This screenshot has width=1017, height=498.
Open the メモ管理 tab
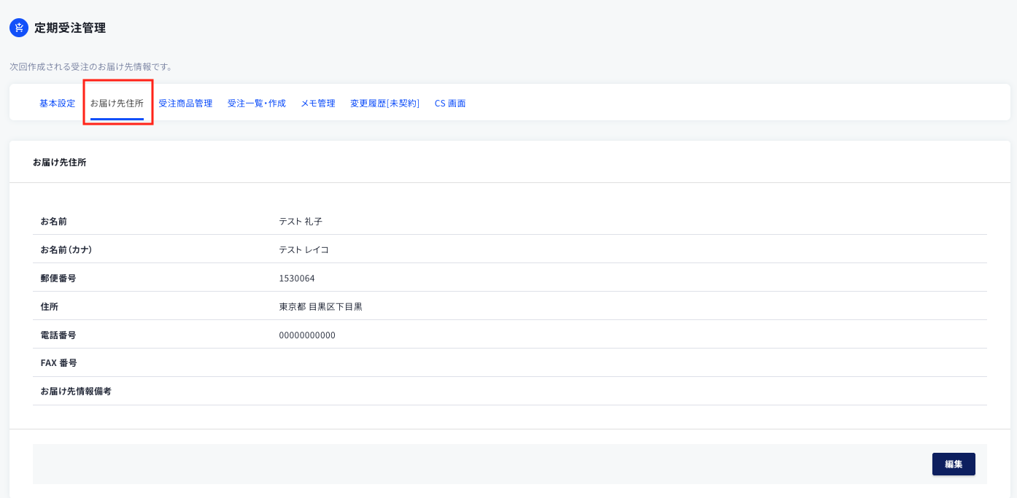click(318, 104)
